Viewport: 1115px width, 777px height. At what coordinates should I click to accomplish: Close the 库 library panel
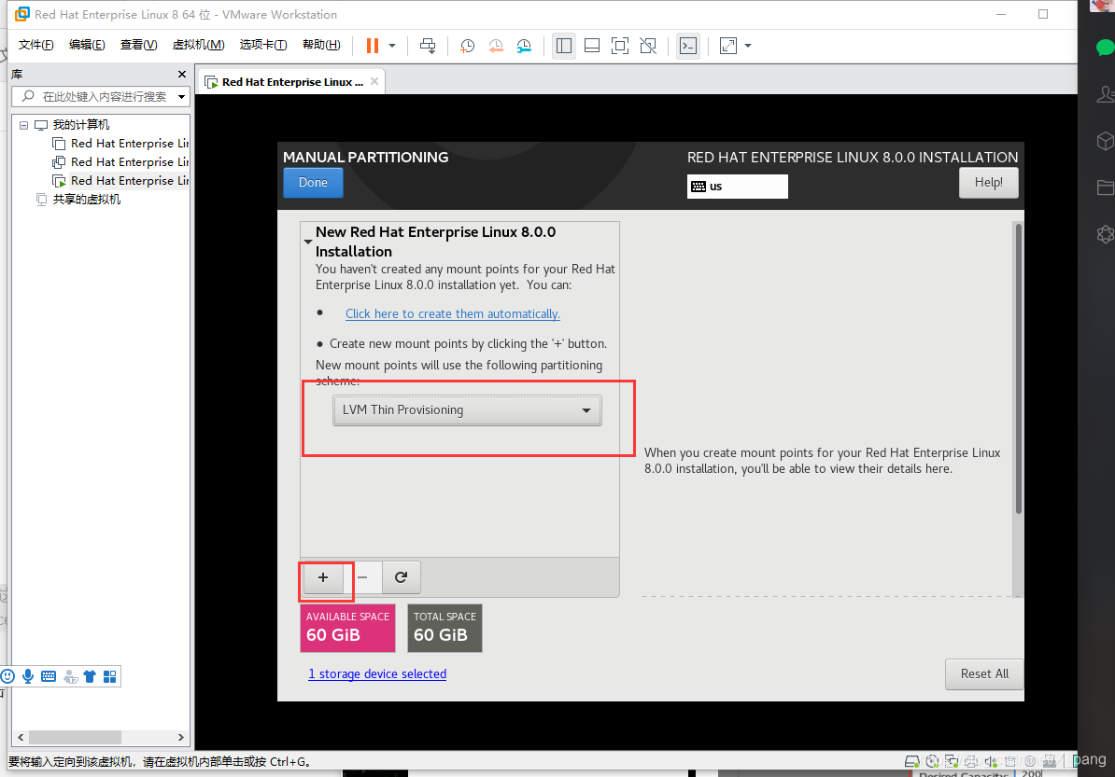pyautogui.click(x=182, y=74)
